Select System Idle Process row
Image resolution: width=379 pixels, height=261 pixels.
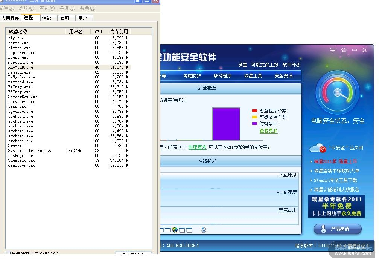(x=68, y=150)
